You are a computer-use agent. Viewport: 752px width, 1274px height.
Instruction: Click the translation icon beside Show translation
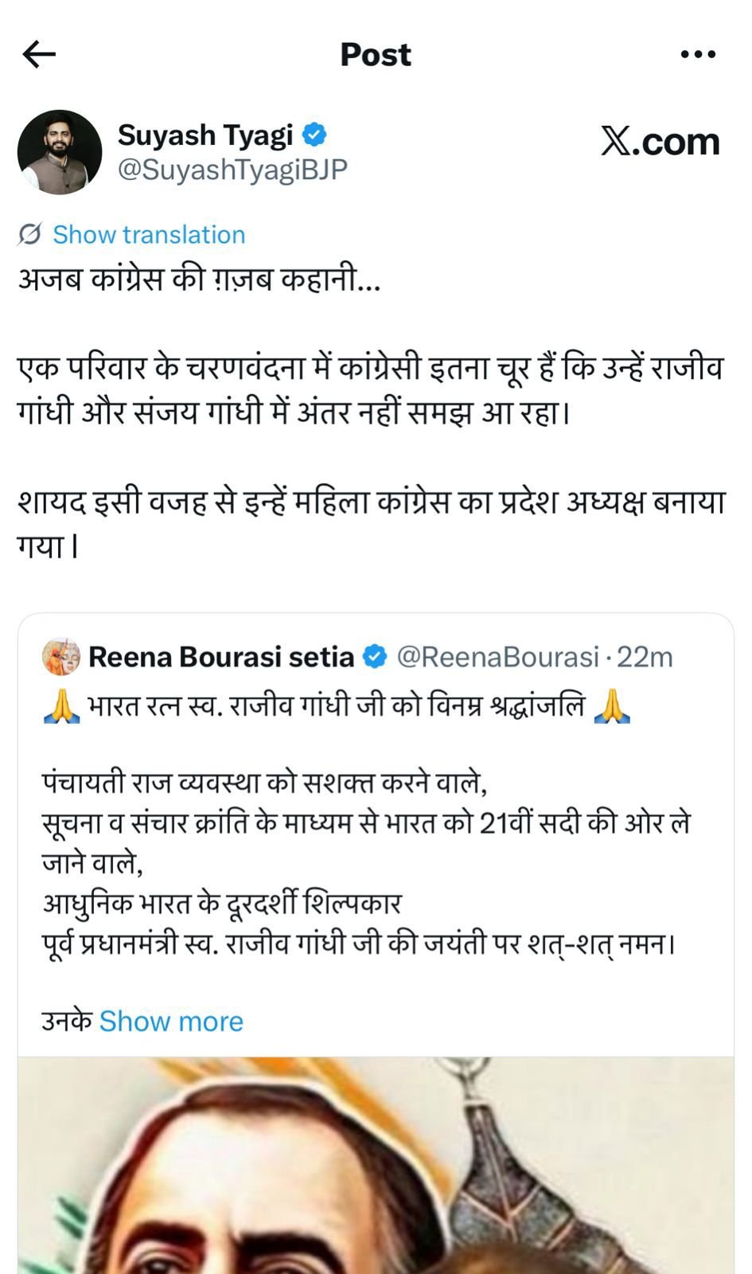click(30, 235)
